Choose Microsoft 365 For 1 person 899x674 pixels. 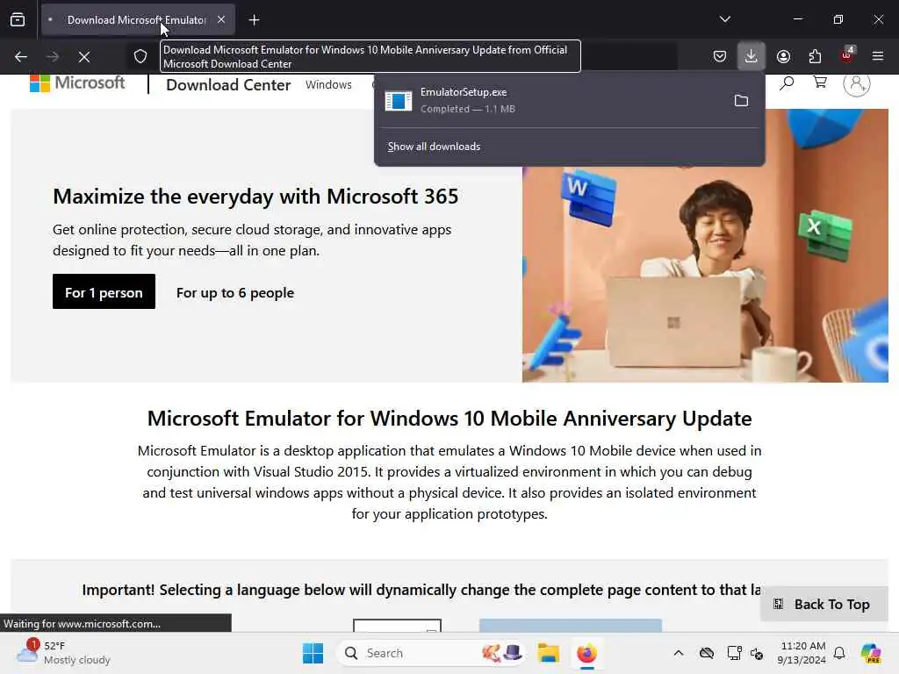tap(104, 291)
